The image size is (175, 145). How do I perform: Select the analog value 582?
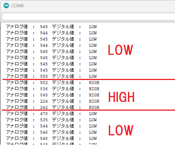pyautogui.click(x=44, y=83)
